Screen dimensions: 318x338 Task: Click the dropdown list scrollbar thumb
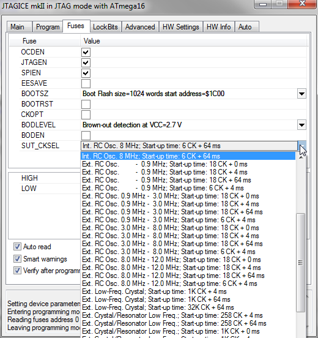[300, 262]
